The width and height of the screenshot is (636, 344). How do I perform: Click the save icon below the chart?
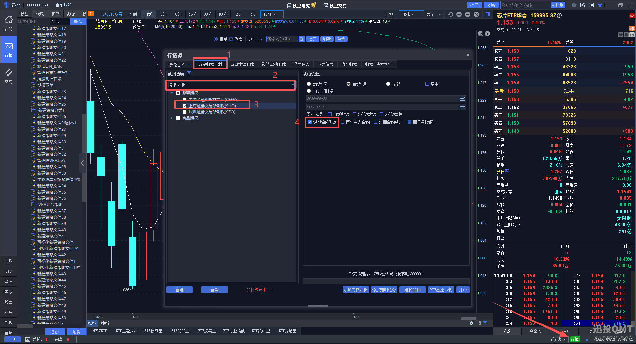click(478, 323)
